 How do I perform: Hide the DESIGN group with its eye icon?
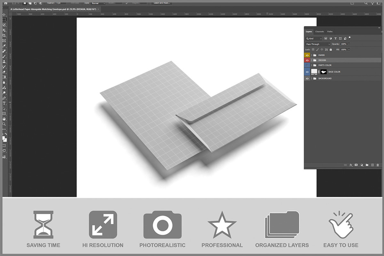tap(307, 60)
